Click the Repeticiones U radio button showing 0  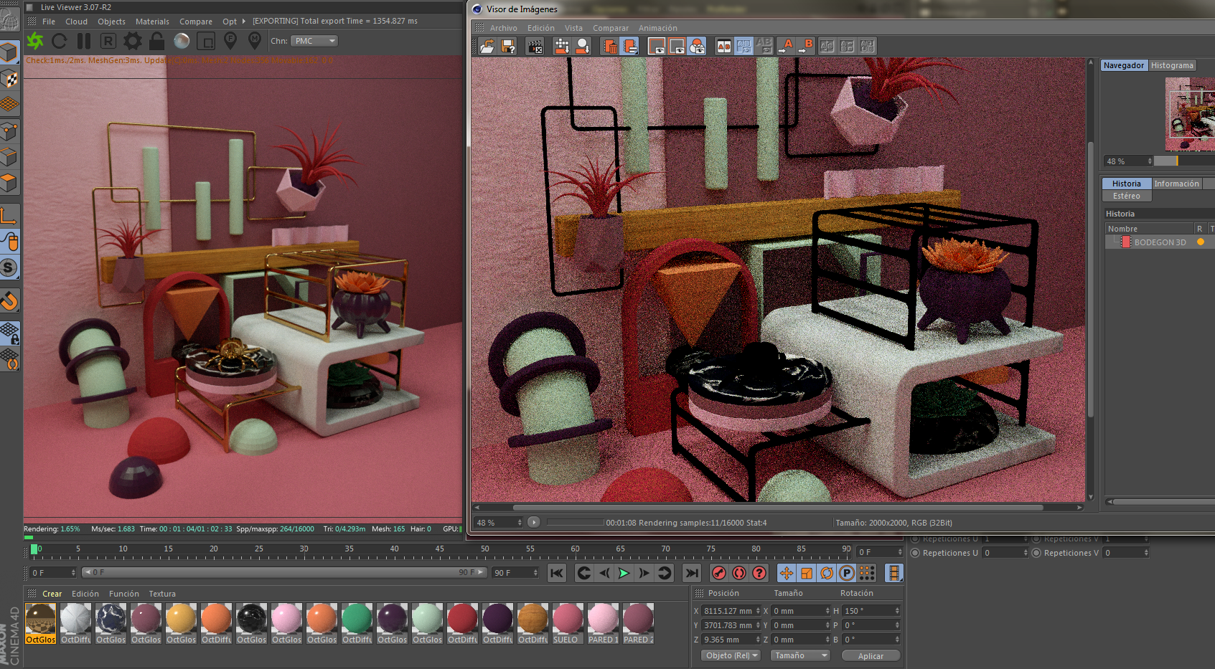pos(915,553)
